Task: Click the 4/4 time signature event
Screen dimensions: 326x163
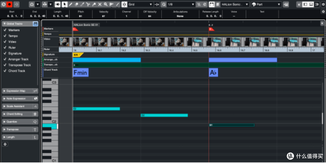Action: [78, 55]
